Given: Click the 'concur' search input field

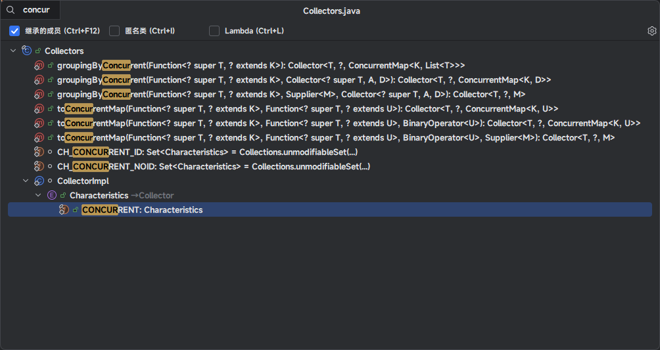Looking at the screenshot, I should (37, 11).
